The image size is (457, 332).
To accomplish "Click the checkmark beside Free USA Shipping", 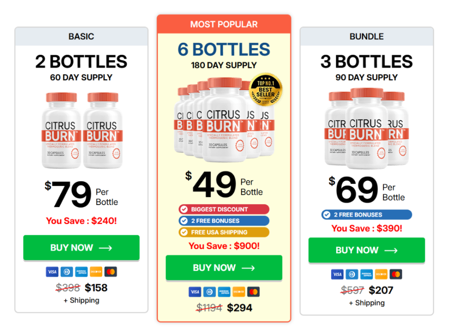I will pos(183,232).
